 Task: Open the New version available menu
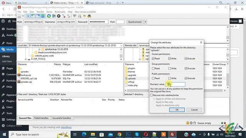pyautogui.click(x=85, y=12)
